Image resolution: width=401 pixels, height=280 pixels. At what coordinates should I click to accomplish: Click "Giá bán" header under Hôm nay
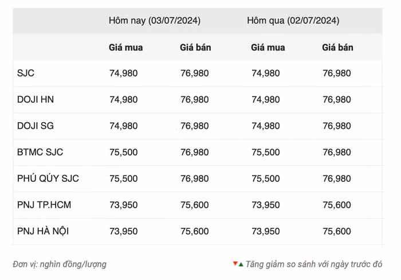pyautogui.click(x=195, y=48)
